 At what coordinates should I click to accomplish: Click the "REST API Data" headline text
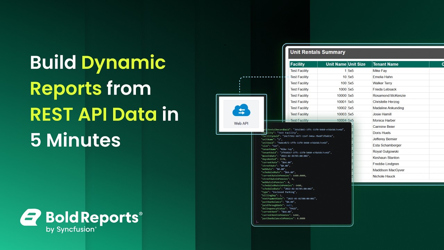point(93,114)
